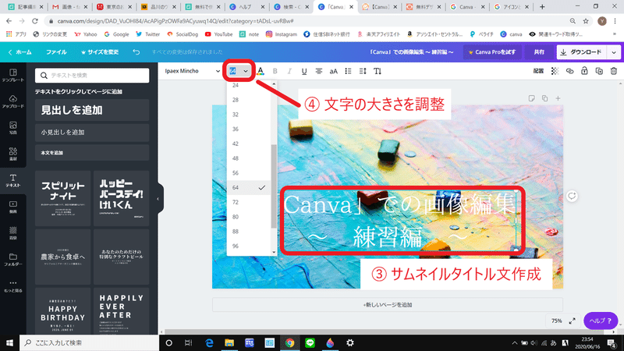Toggle italic text formatting
This screenshot has height=351, width=624.
[289, 71]
